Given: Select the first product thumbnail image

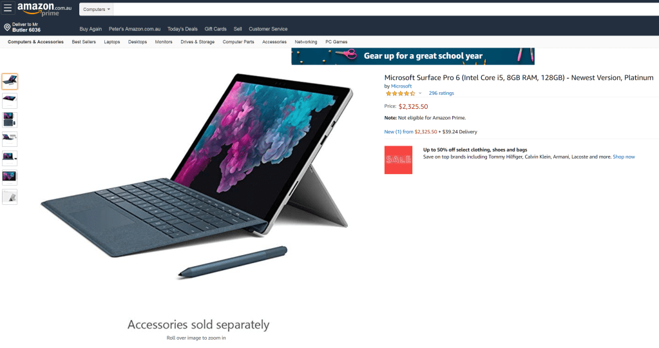Looking at the screenshot, I should click(10, 81).
